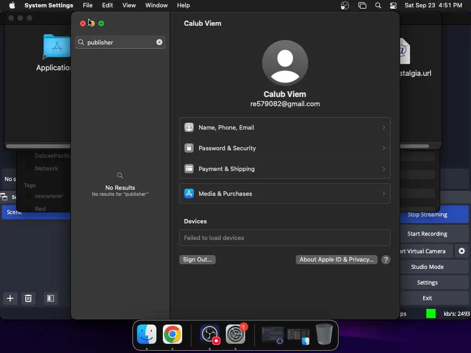The height and width of the screenshot is (353, 471).
Task: Click the minimized OBS window in Dock
Action: coord(272,335)
